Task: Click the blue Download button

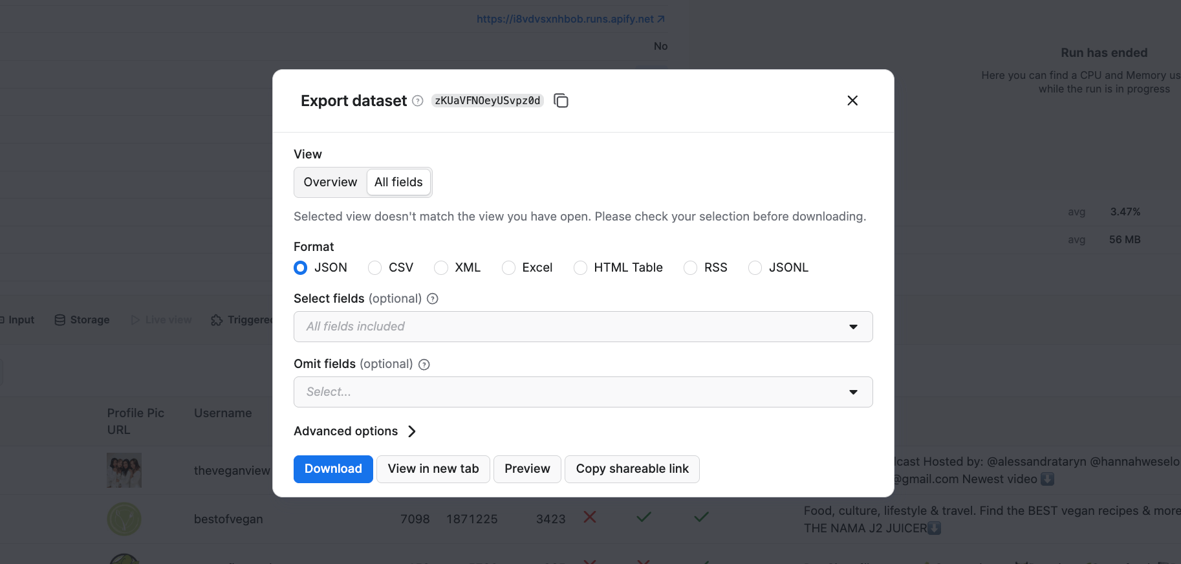Action: tap(333, 469)
